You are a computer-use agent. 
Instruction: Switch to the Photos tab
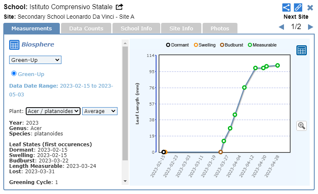(x=220, y=28)
